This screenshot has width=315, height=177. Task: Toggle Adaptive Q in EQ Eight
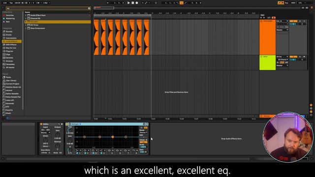pyautogui.click(x=143, y=142)
